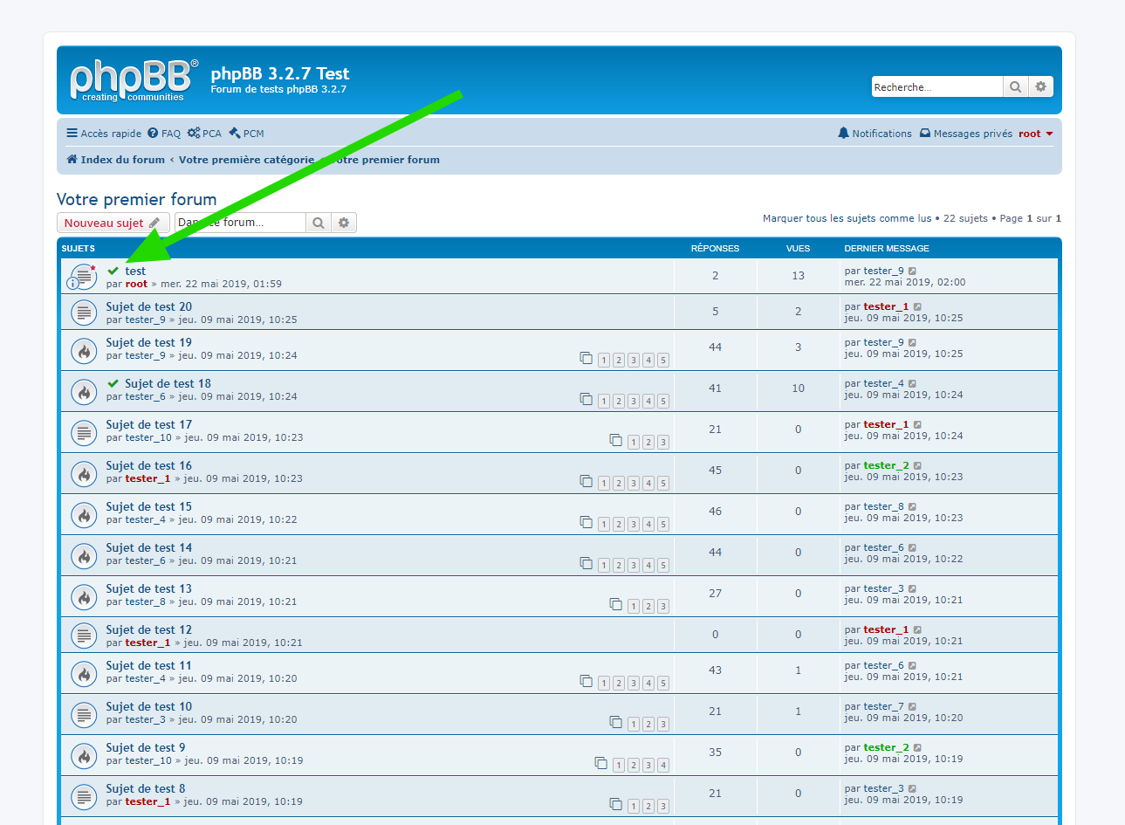This screenshot has height=825, width=1125.
Task: Click the Nouveau sujet button
Action: click(112, 223)
